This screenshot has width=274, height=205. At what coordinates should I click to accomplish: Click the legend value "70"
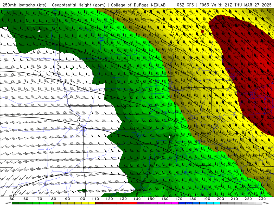40,199
